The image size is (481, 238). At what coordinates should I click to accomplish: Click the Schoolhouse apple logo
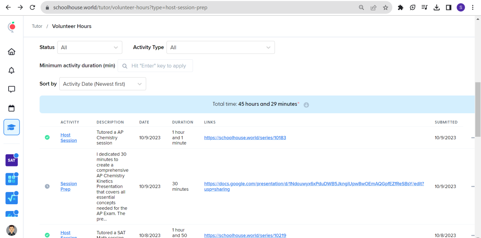(x=12, y=27)
